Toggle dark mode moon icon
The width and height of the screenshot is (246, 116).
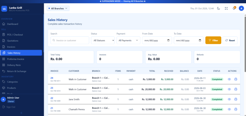pyautogui.click(x=219, y=8)
